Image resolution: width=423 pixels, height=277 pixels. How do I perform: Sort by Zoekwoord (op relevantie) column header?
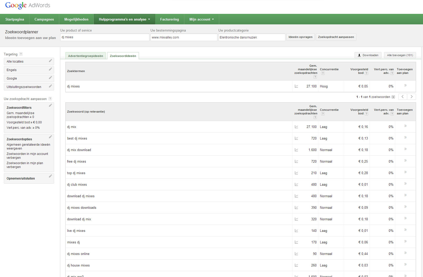click(86, 112)
